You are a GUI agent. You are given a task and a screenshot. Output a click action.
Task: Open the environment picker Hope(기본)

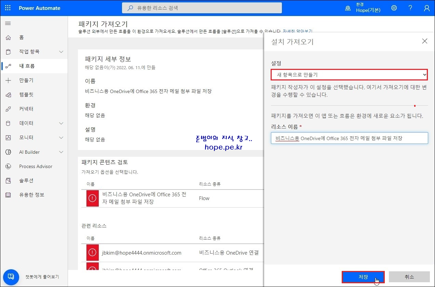(363, 8)
